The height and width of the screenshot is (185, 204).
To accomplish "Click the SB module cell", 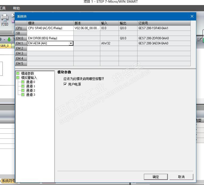I will 50,33.
